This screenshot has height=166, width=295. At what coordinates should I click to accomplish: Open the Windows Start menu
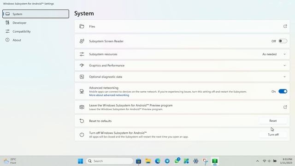pyautogui.click(x=80, y=161)
